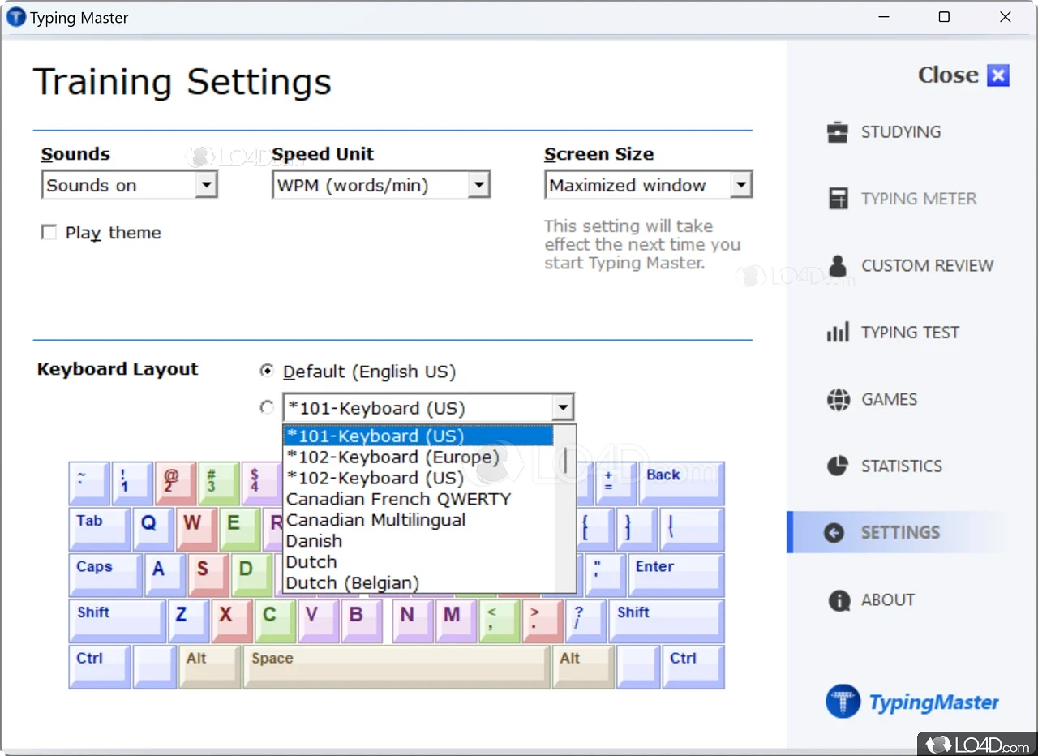Open the GAMES section
Image resolution: width=1038 pixels, height=756 pixels.
(x=890, y=399)
